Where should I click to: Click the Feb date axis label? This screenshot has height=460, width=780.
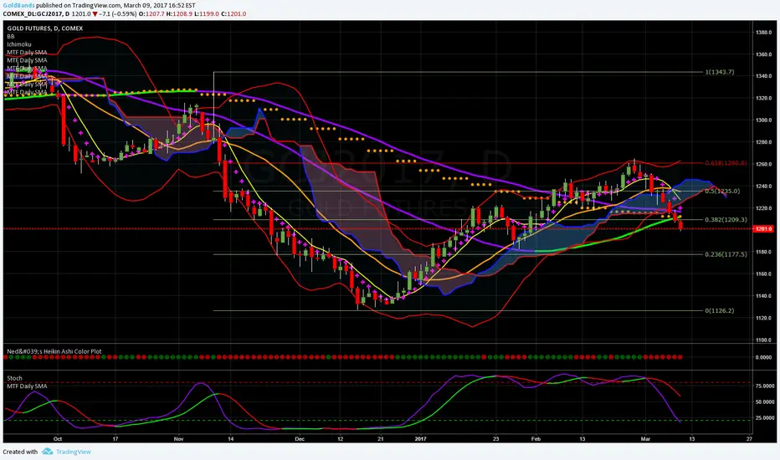[x=536, y=439]
